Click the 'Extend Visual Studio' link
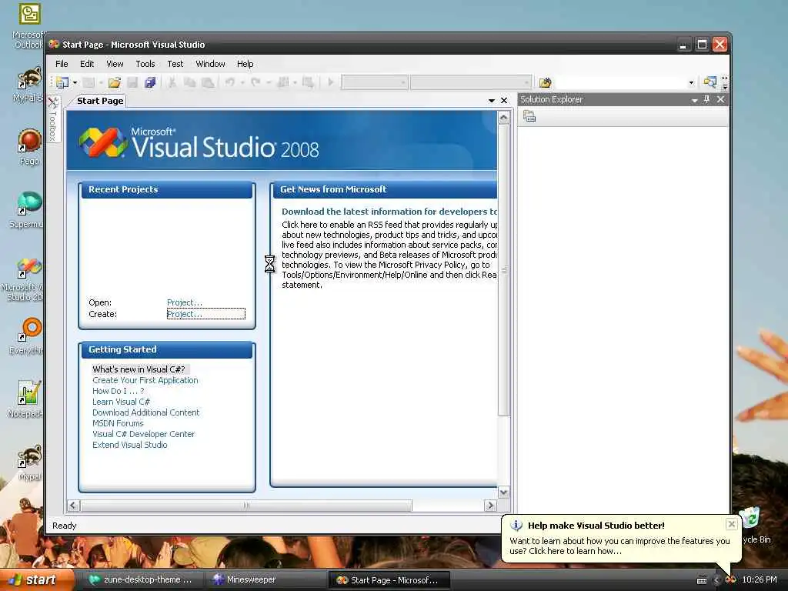This screenshot has height=591, width=788. point(129,445)
